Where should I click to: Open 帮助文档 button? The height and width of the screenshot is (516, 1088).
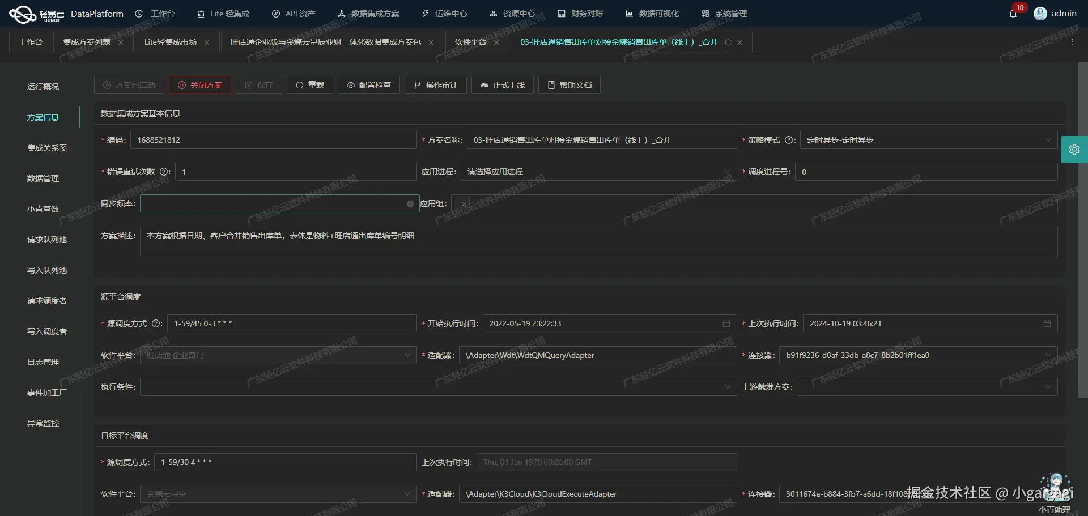pos(569,85)
